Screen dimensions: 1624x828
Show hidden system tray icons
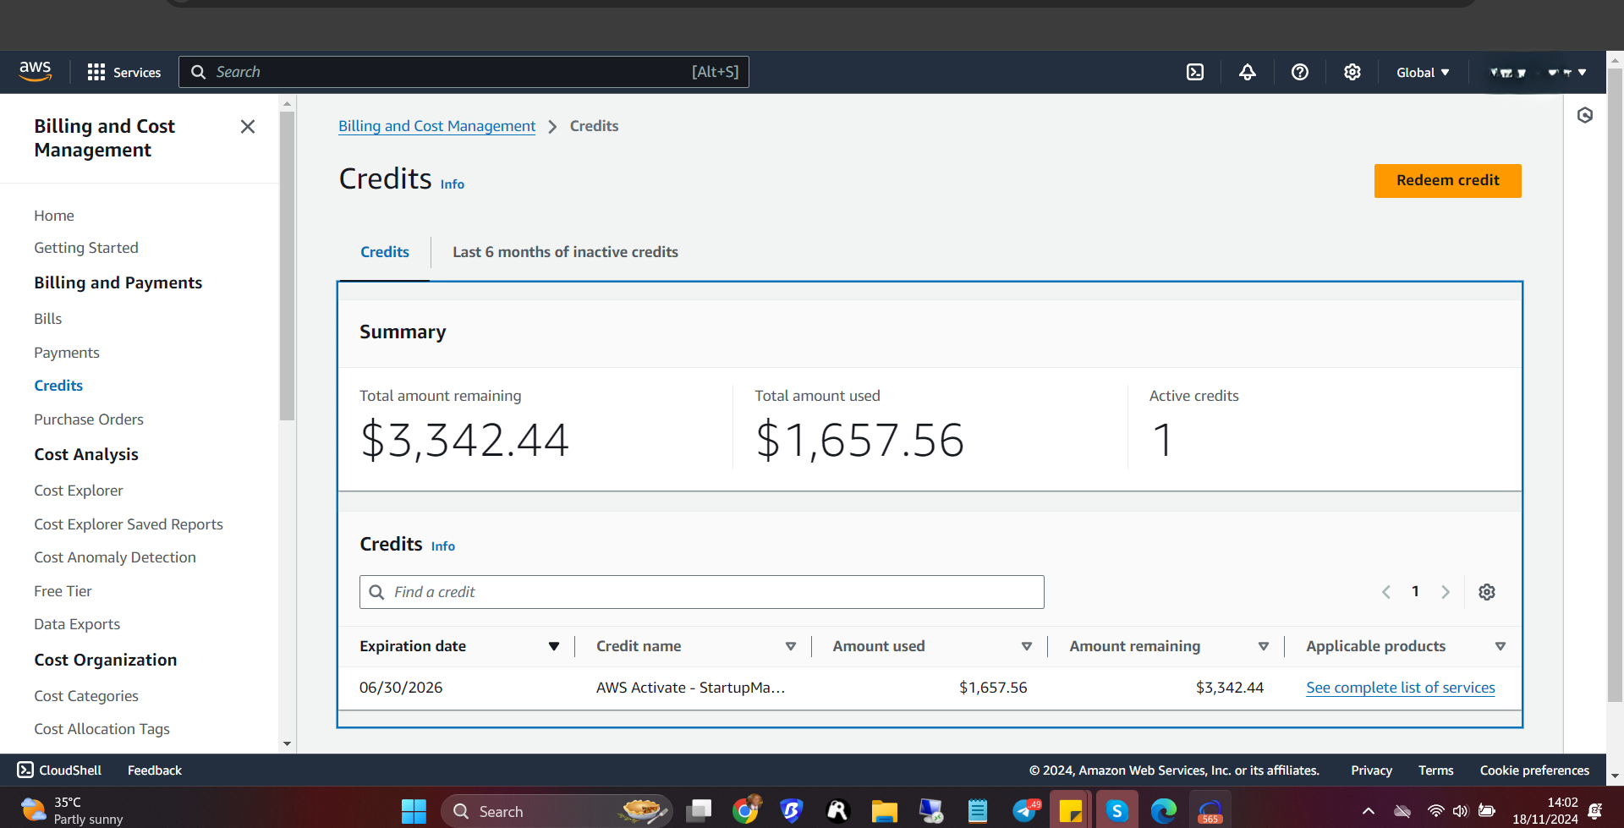tap(1368, 811)
